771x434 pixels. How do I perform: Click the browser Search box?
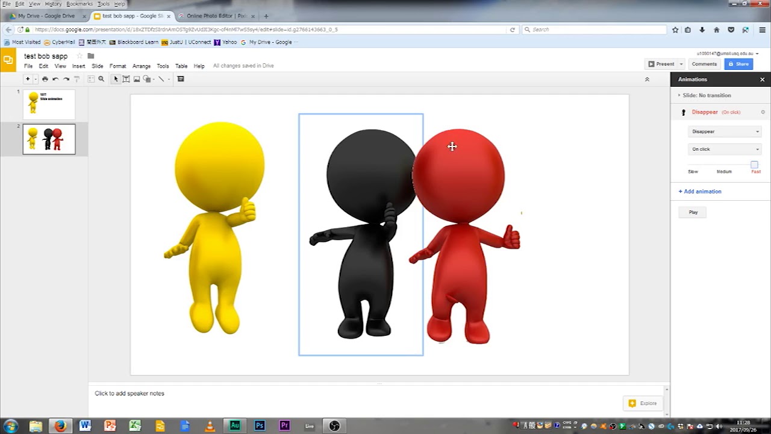tap(594, 30)
